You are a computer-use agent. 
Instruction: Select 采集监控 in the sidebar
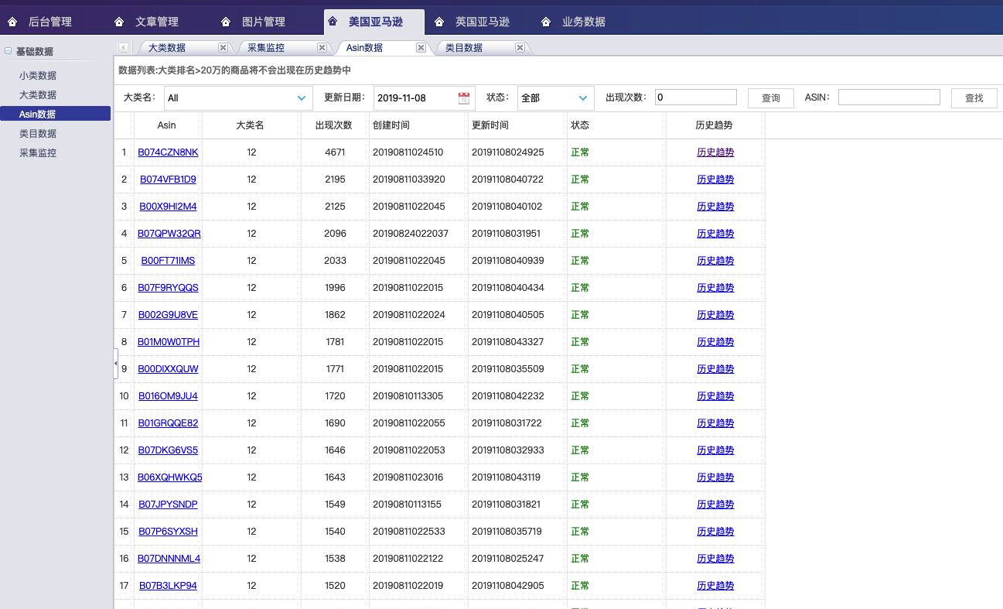pos(38,152)
